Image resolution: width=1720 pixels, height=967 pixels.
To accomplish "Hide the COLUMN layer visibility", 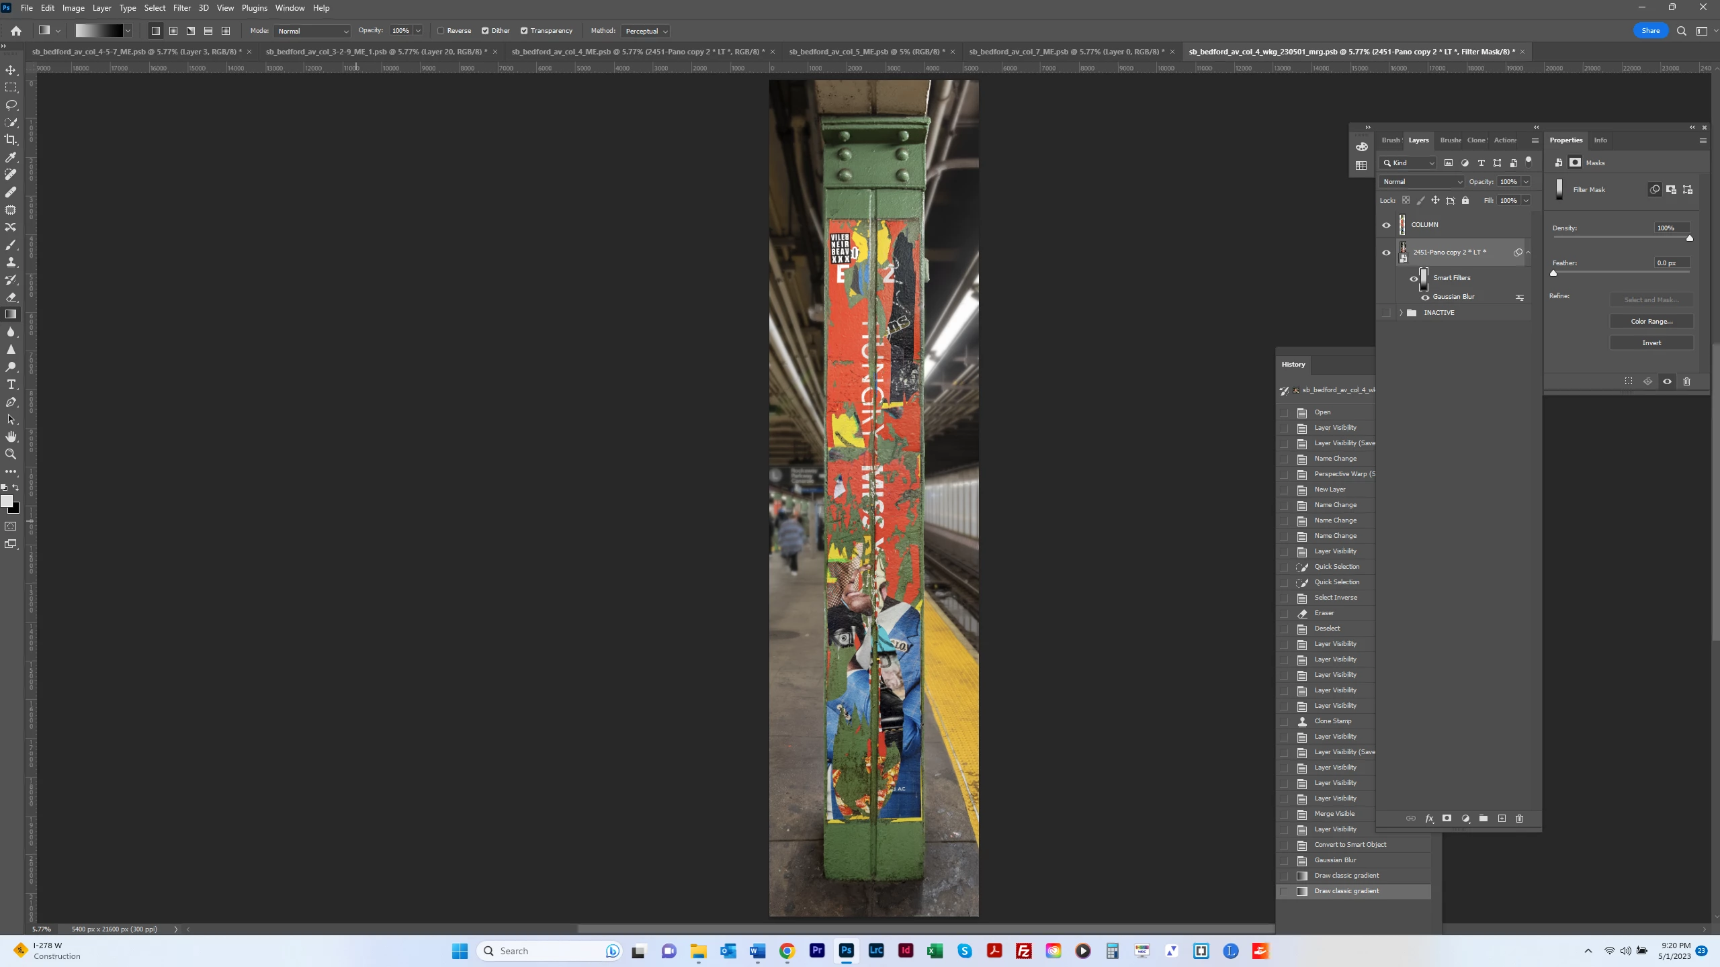I will click(1386, 225).
